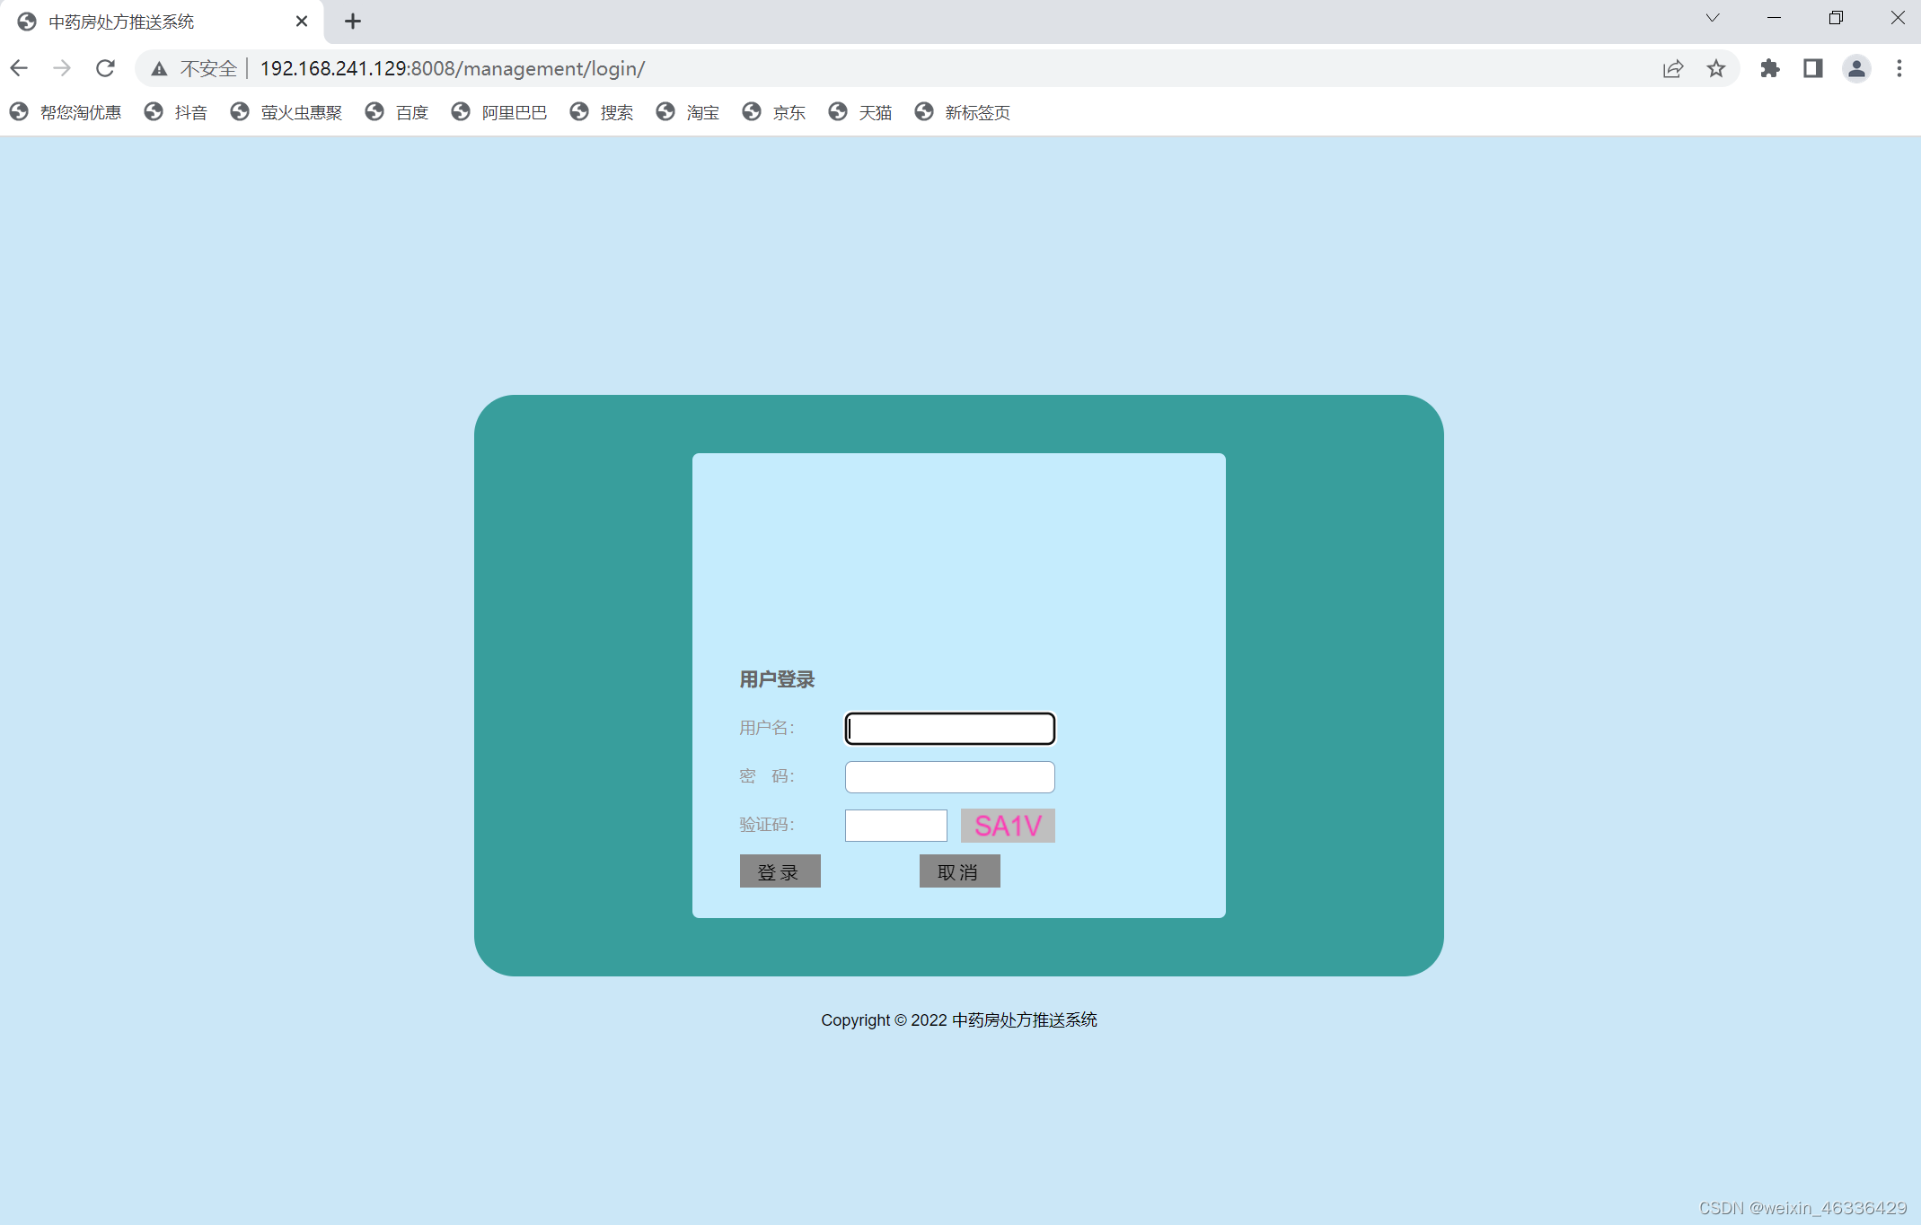Open the extensions puzzle icon
1921x1225 pixels.
(1770, 68)
